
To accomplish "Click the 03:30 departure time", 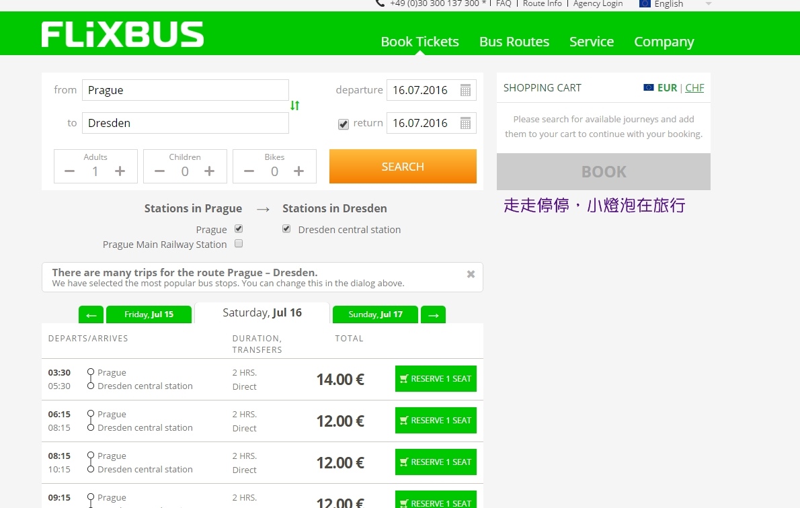I will tap(59, 373).
